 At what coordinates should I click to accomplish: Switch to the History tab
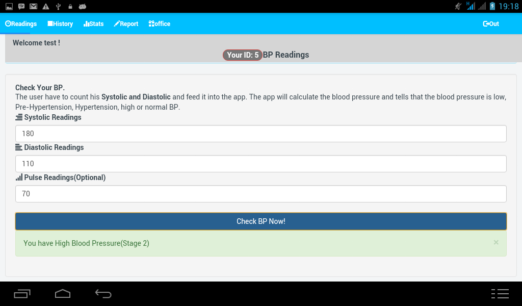coord(60,23)
